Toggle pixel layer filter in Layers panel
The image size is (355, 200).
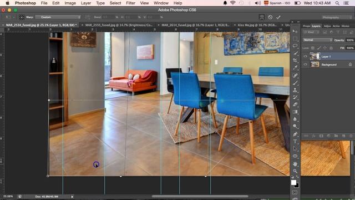pyautogui.click(x=324, y=32)
